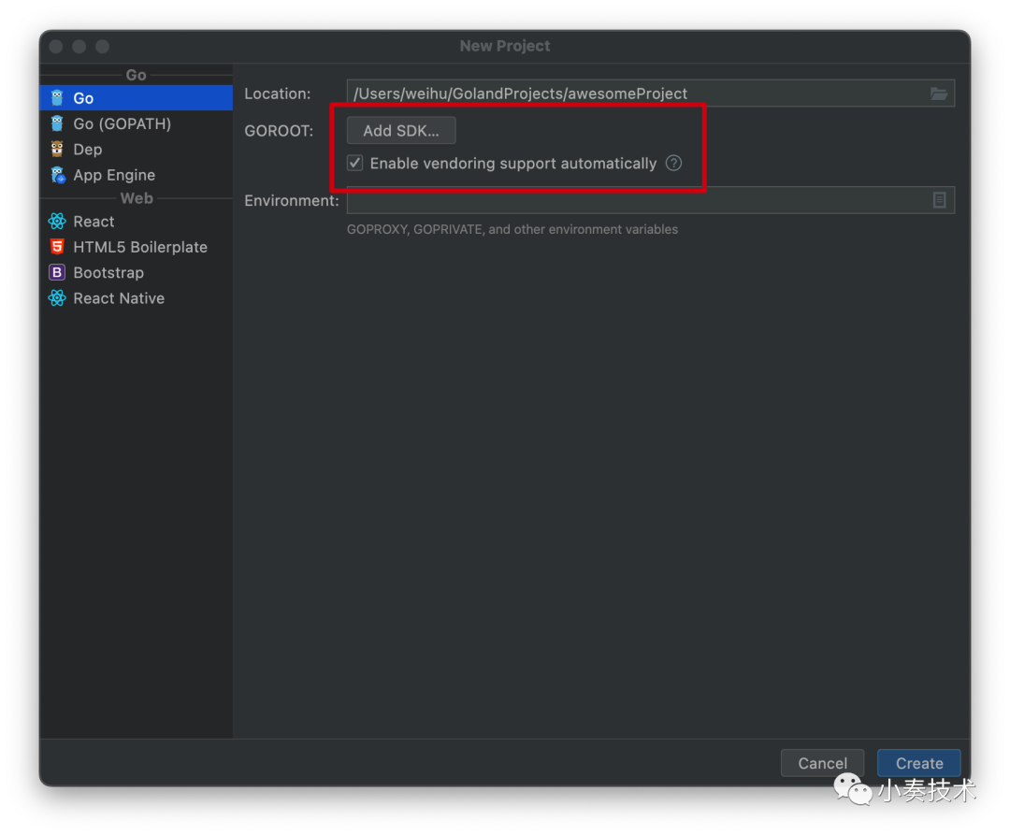Screen dimensions: 1010x835
Task: Click the GOPROXY, GOPRIVATE hint text
Action: [512, 229]
